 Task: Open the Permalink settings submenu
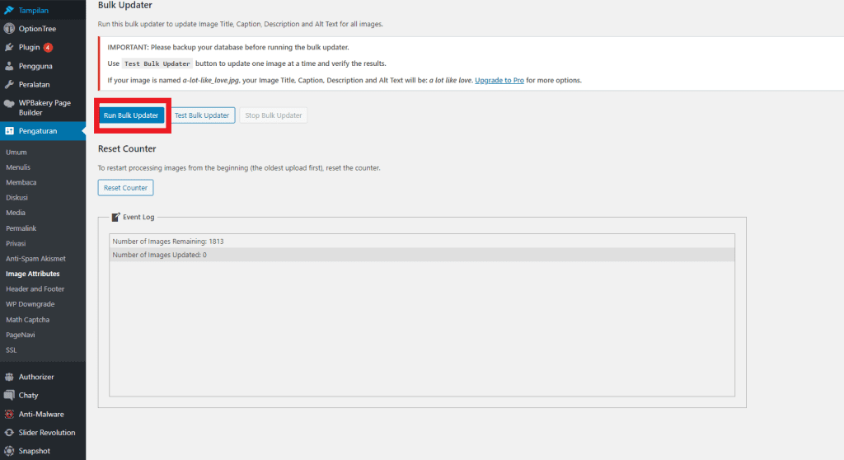coord(21,228)
